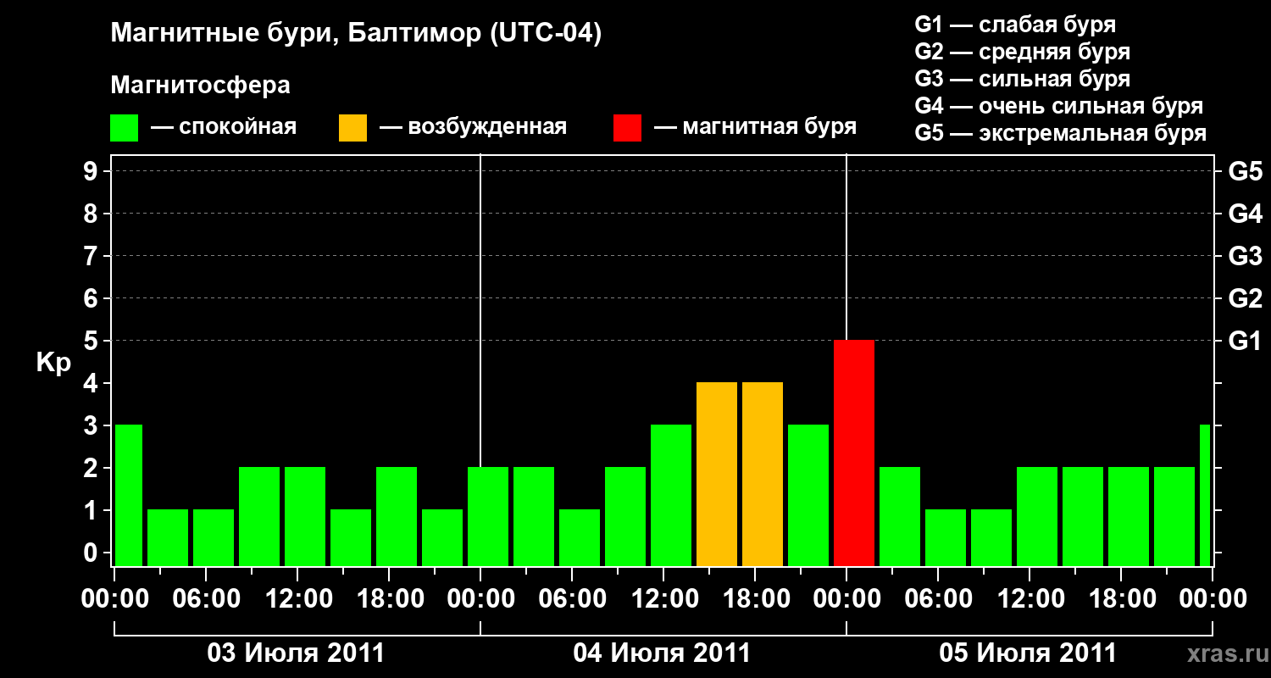The width and height of the screenshot is (1271, 678).
Task: Click the green Kp 2 bar right after the red bar
Action: pyautogui.click(x=900, y=516)
